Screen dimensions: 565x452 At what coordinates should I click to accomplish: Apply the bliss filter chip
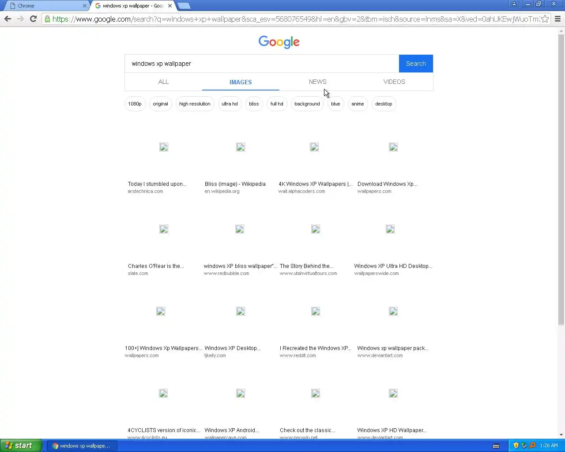254,104
